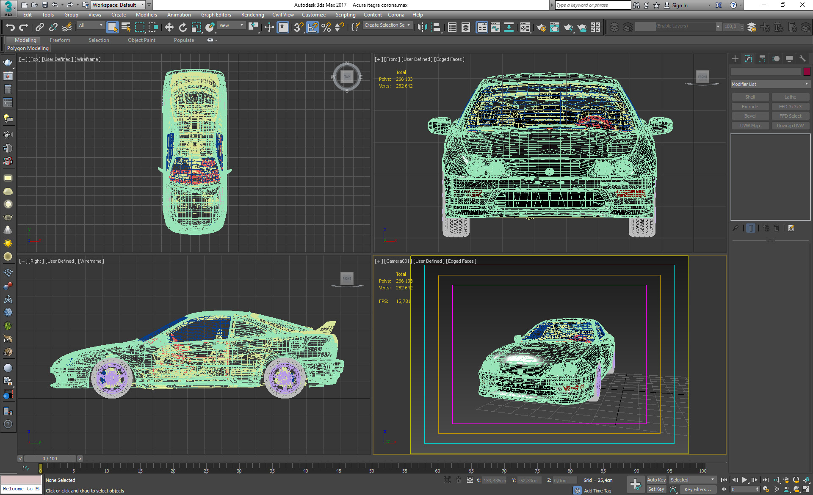Image resolution: width=813 pixels, height=495 pixels.
Task: Click the Select and Link chain icon
Action: pos(39,27)
